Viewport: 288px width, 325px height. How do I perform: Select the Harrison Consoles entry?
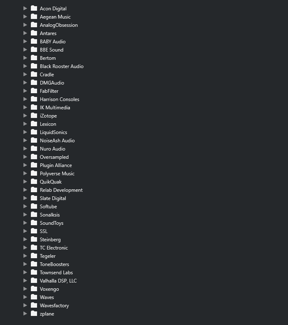point(60,99)
